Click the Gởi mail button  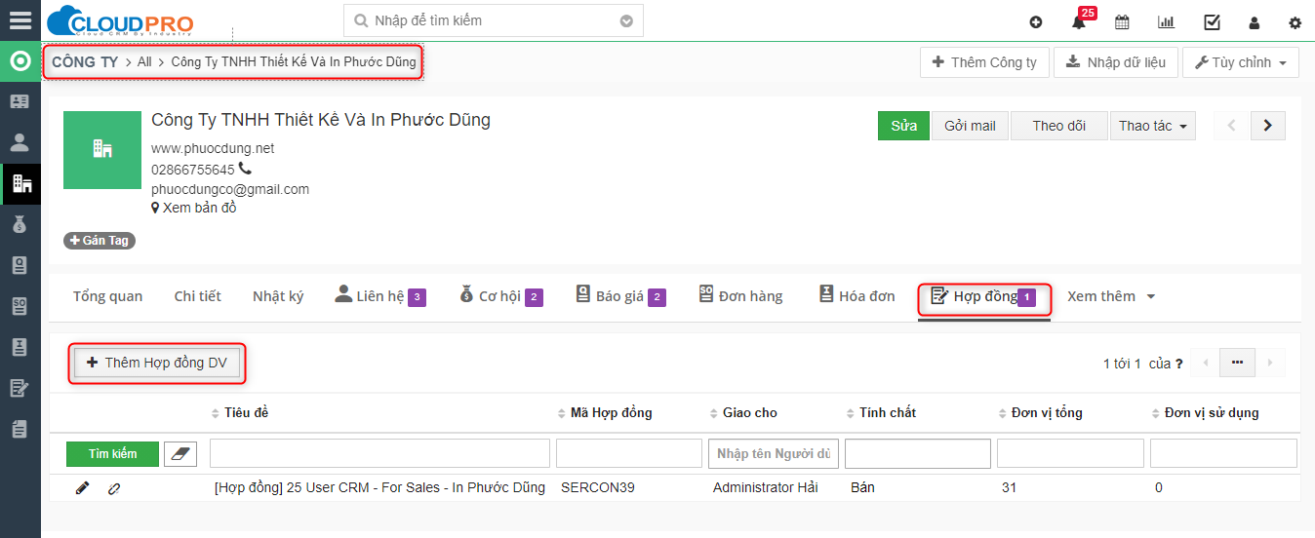970,126
